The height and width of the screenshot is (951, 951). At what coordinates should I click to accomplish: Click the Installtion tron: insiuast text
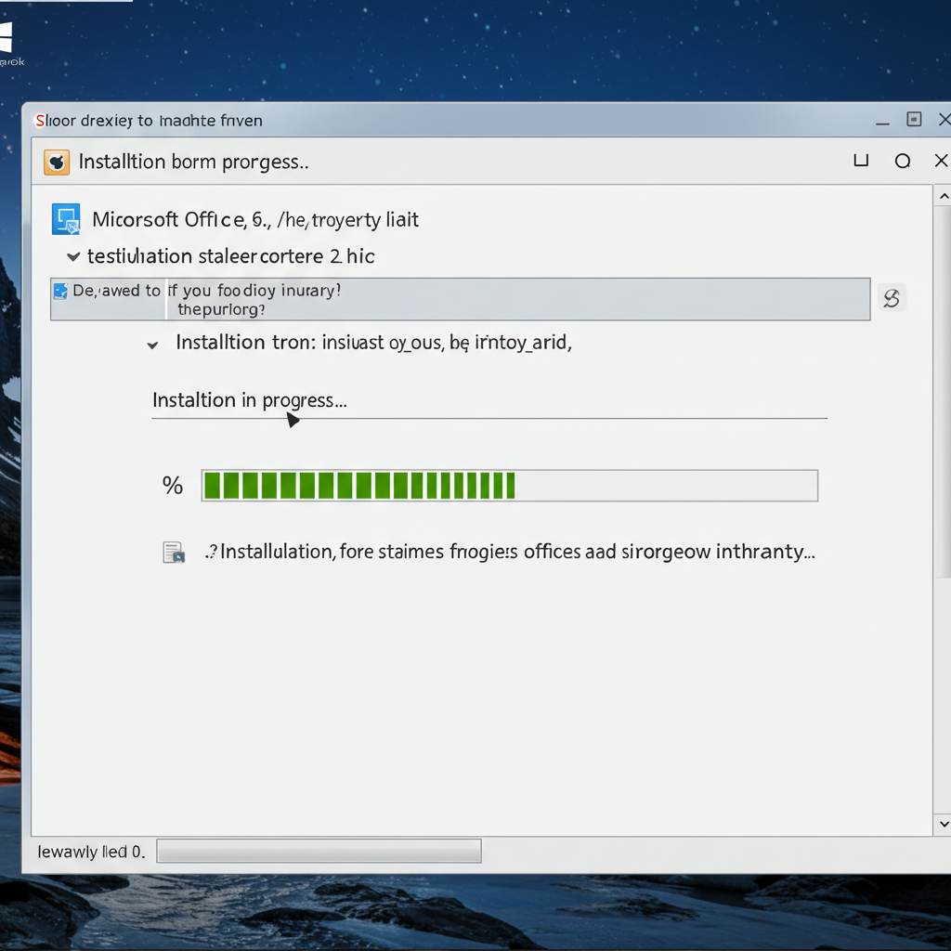click(373, 343)
